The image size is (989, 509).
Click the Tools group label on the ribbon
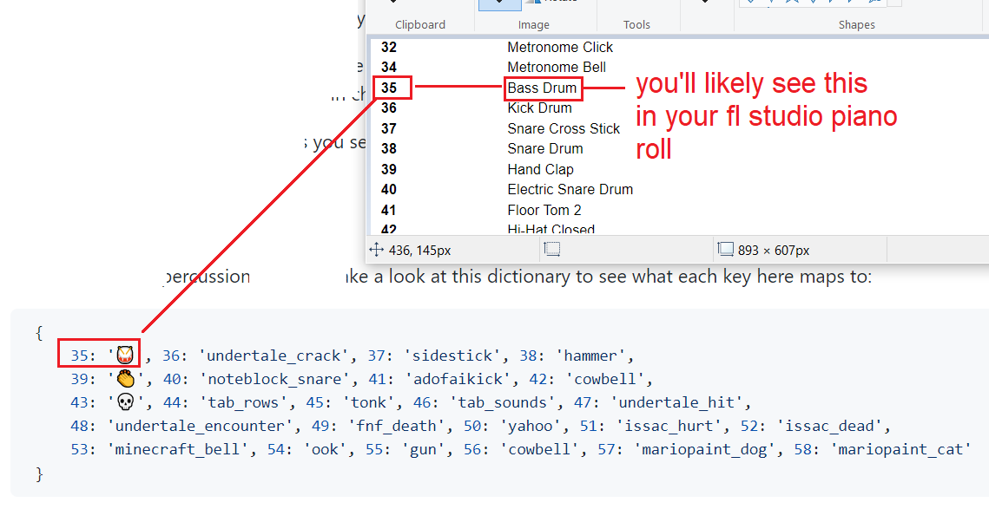point(636,24)
